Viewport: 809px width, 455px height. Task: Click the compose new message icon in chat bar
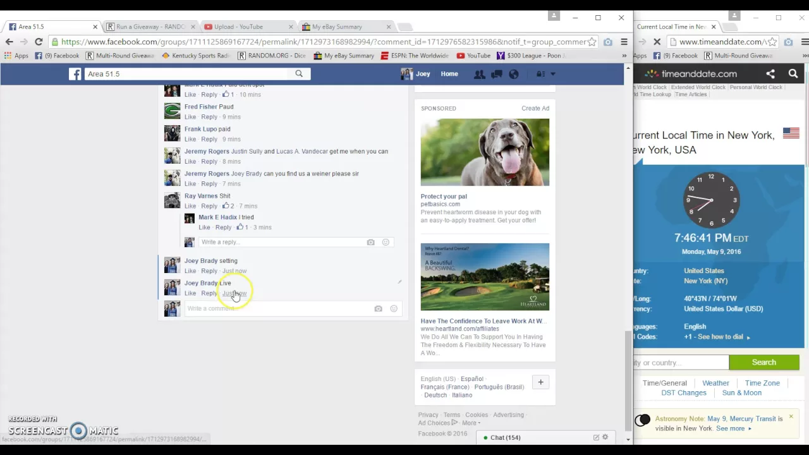(x=596, y=437)
